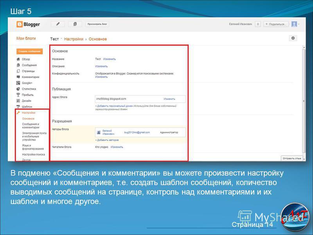This screenshot has width=313, height=235.
Task: Click the Поделиться button
Action: 276,24
